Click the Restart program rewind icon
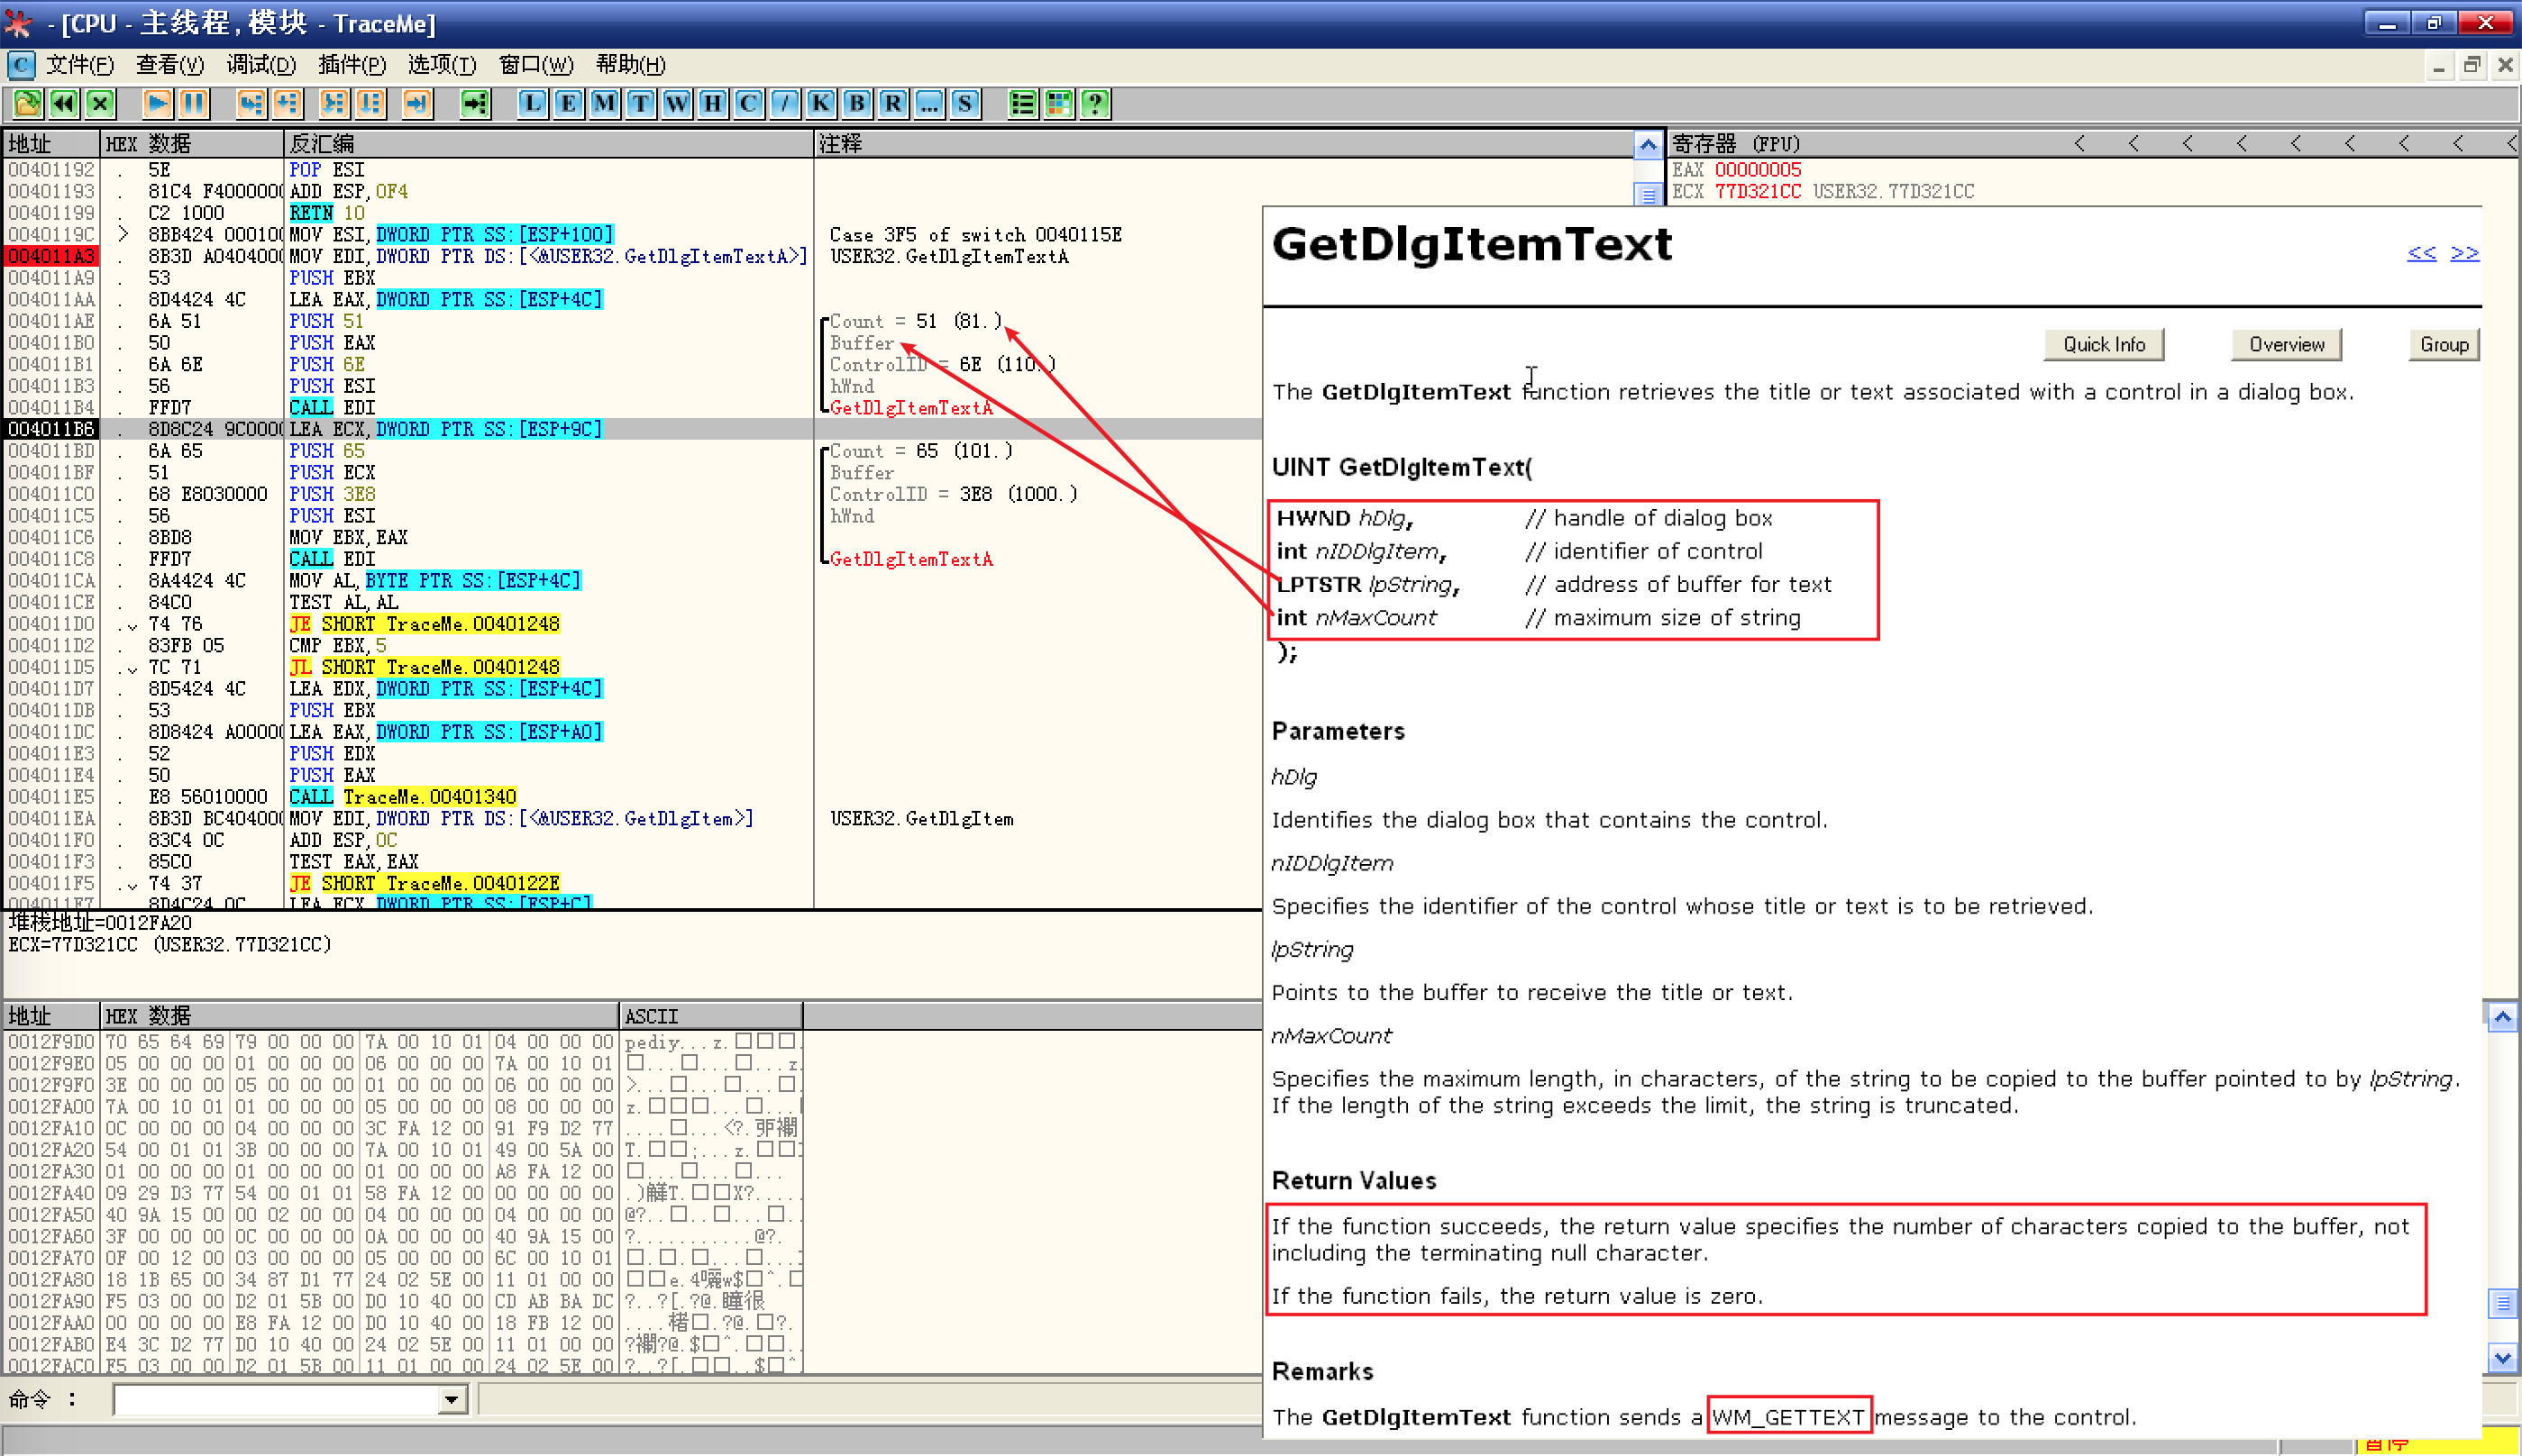 click(64, 103)
